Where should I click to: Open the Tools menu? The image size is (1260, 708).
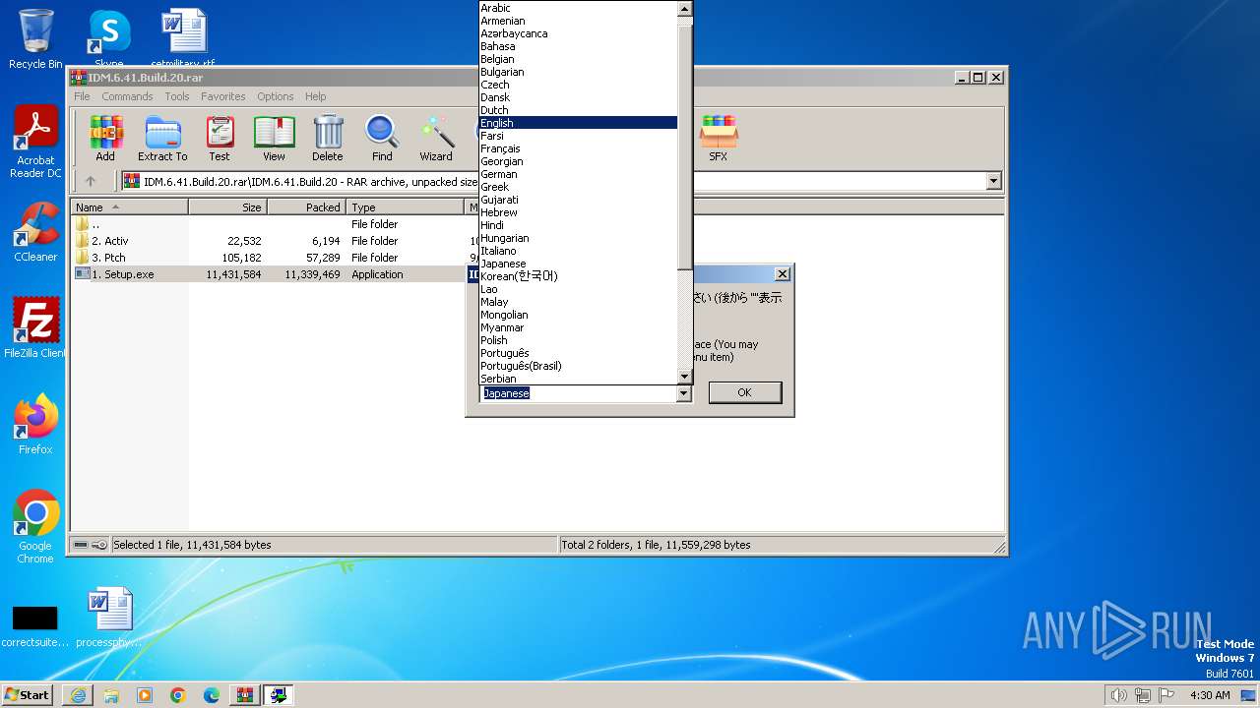click(x=177, y=96)
